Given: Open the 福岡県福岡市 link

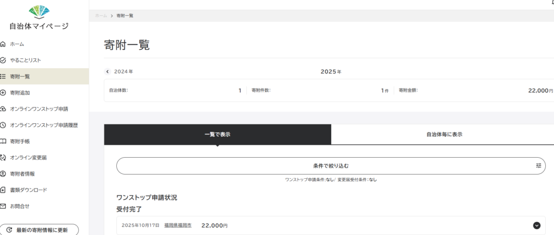Looking at the screenshot, I should [177, 225].
